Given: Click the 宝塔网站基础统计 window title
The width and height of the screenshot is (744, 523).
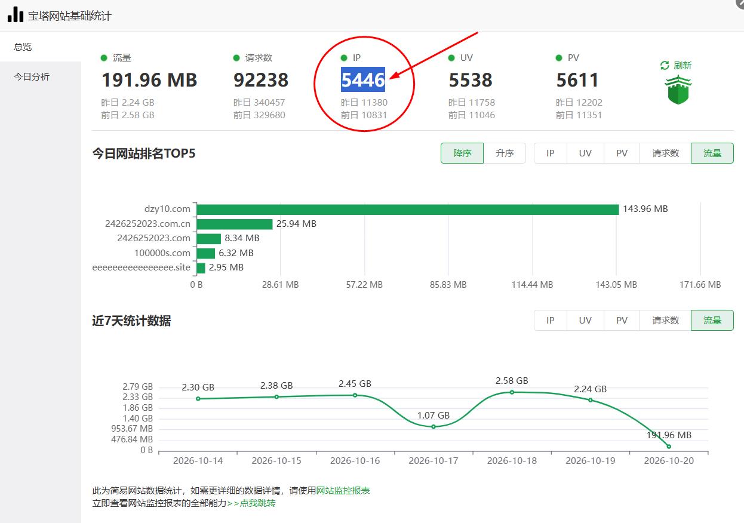Looking at the screenshot, I should [70, 16].
